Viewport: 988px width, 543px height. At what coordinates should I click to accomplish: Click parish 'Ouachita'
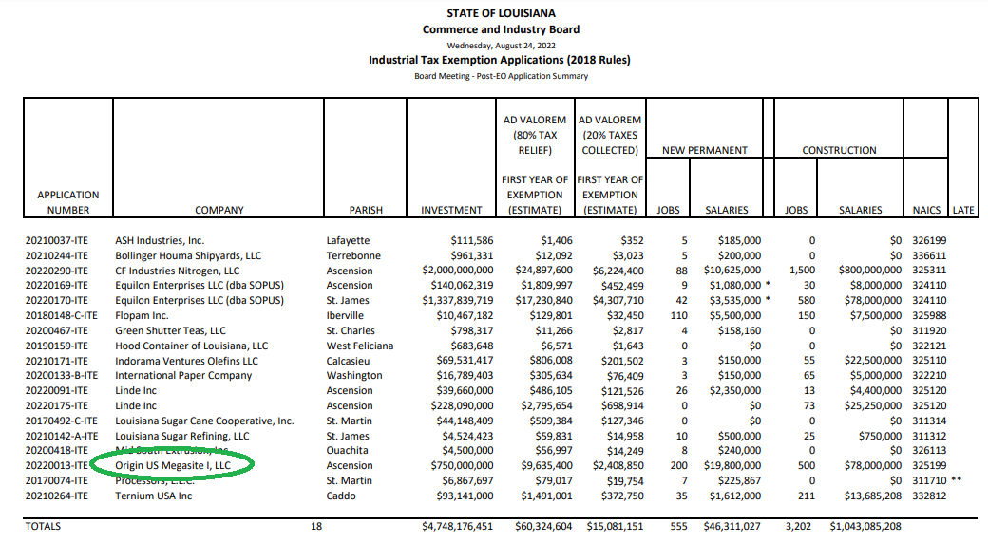(x=347, y=450)
